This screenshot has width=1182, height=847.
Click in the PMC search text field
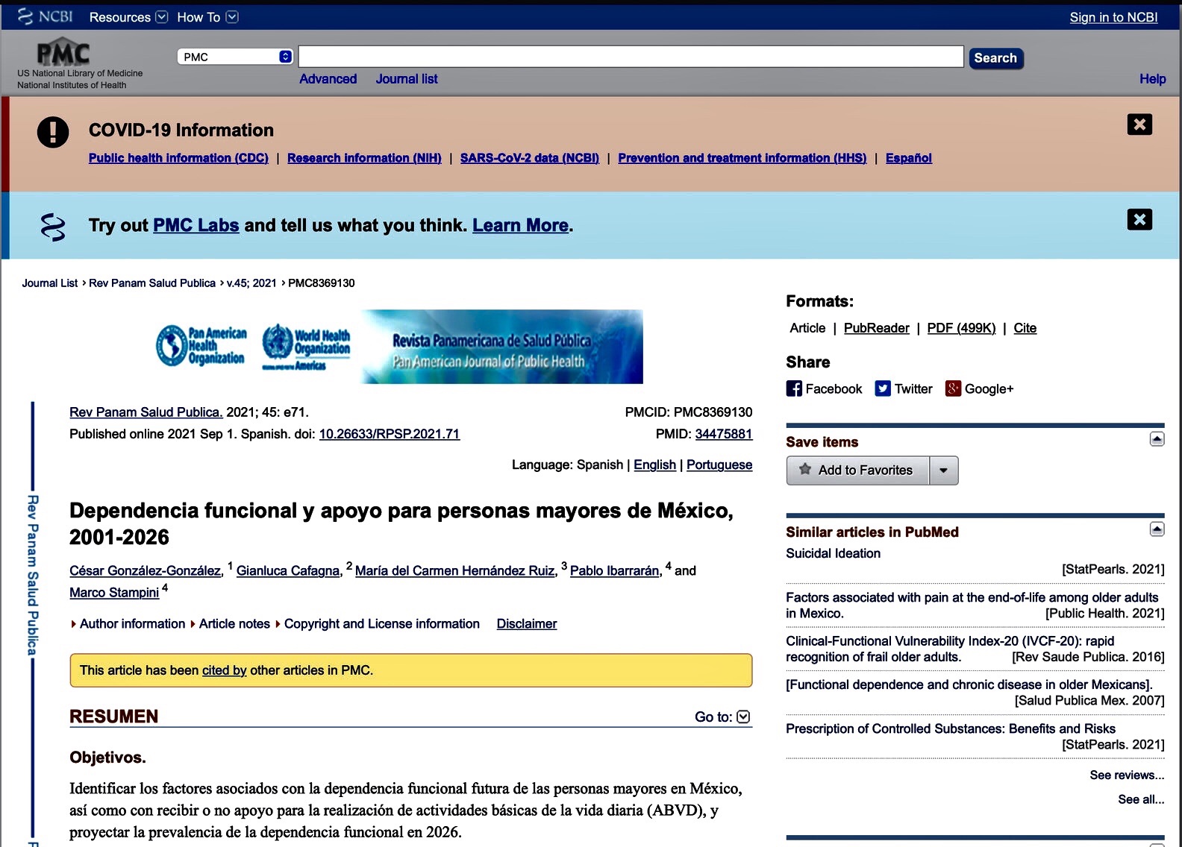631,57
